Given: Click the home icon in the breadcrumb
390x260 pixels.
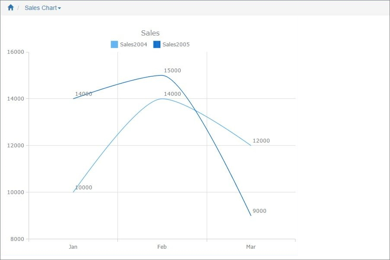Looking at the screenshot, I should 10,7.
